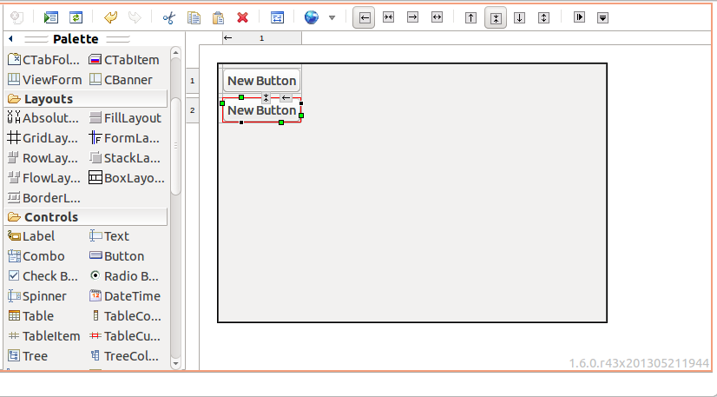The width and height of the screenshot is (717, 397).
Task: Choose RowLayout from the palette
Action: [x=43, y=158]
